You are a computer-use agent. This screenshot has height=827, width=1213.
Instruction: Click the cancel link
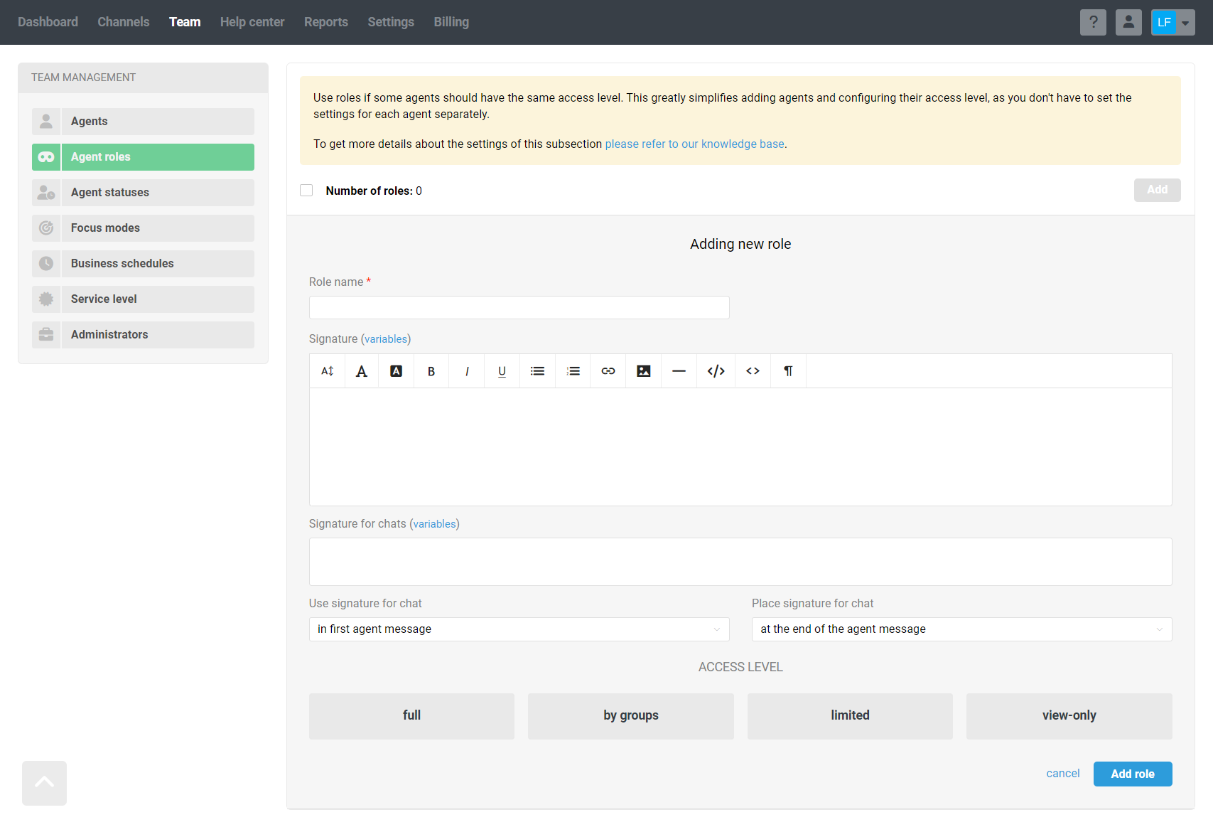[1063, 774]
